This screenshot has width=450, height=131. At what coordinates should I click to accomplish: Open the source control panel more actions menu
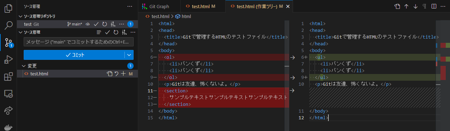(129, 6)
